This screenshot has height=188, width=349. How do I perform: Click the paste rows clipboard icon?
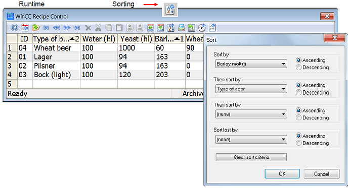[119, 28]
